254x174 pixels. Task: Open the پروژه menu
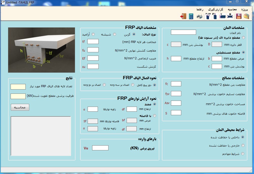tap(245, 9)
